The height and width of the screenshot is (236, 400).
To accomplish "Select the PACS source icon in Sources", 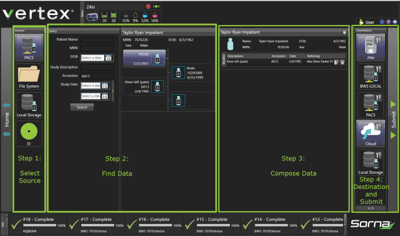I will (x=28, y=48).
